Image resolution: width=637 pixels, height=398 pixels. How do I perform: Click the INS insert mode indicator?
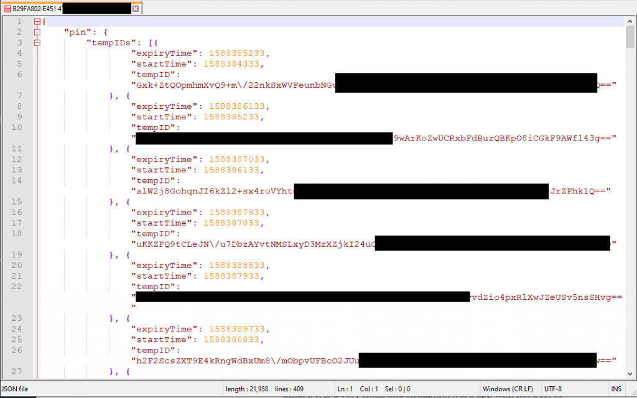coord(616,389)
